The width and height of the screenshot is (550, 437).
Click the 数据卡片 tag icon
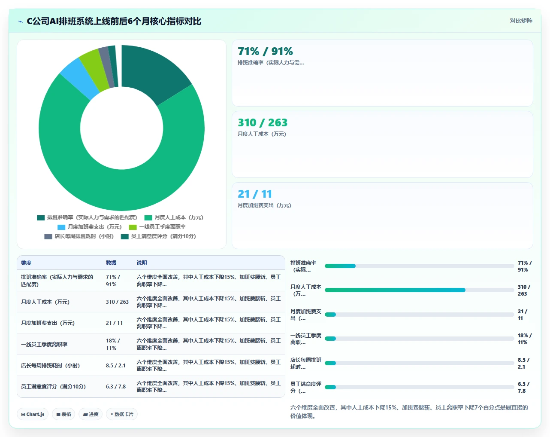click(112, 414)
